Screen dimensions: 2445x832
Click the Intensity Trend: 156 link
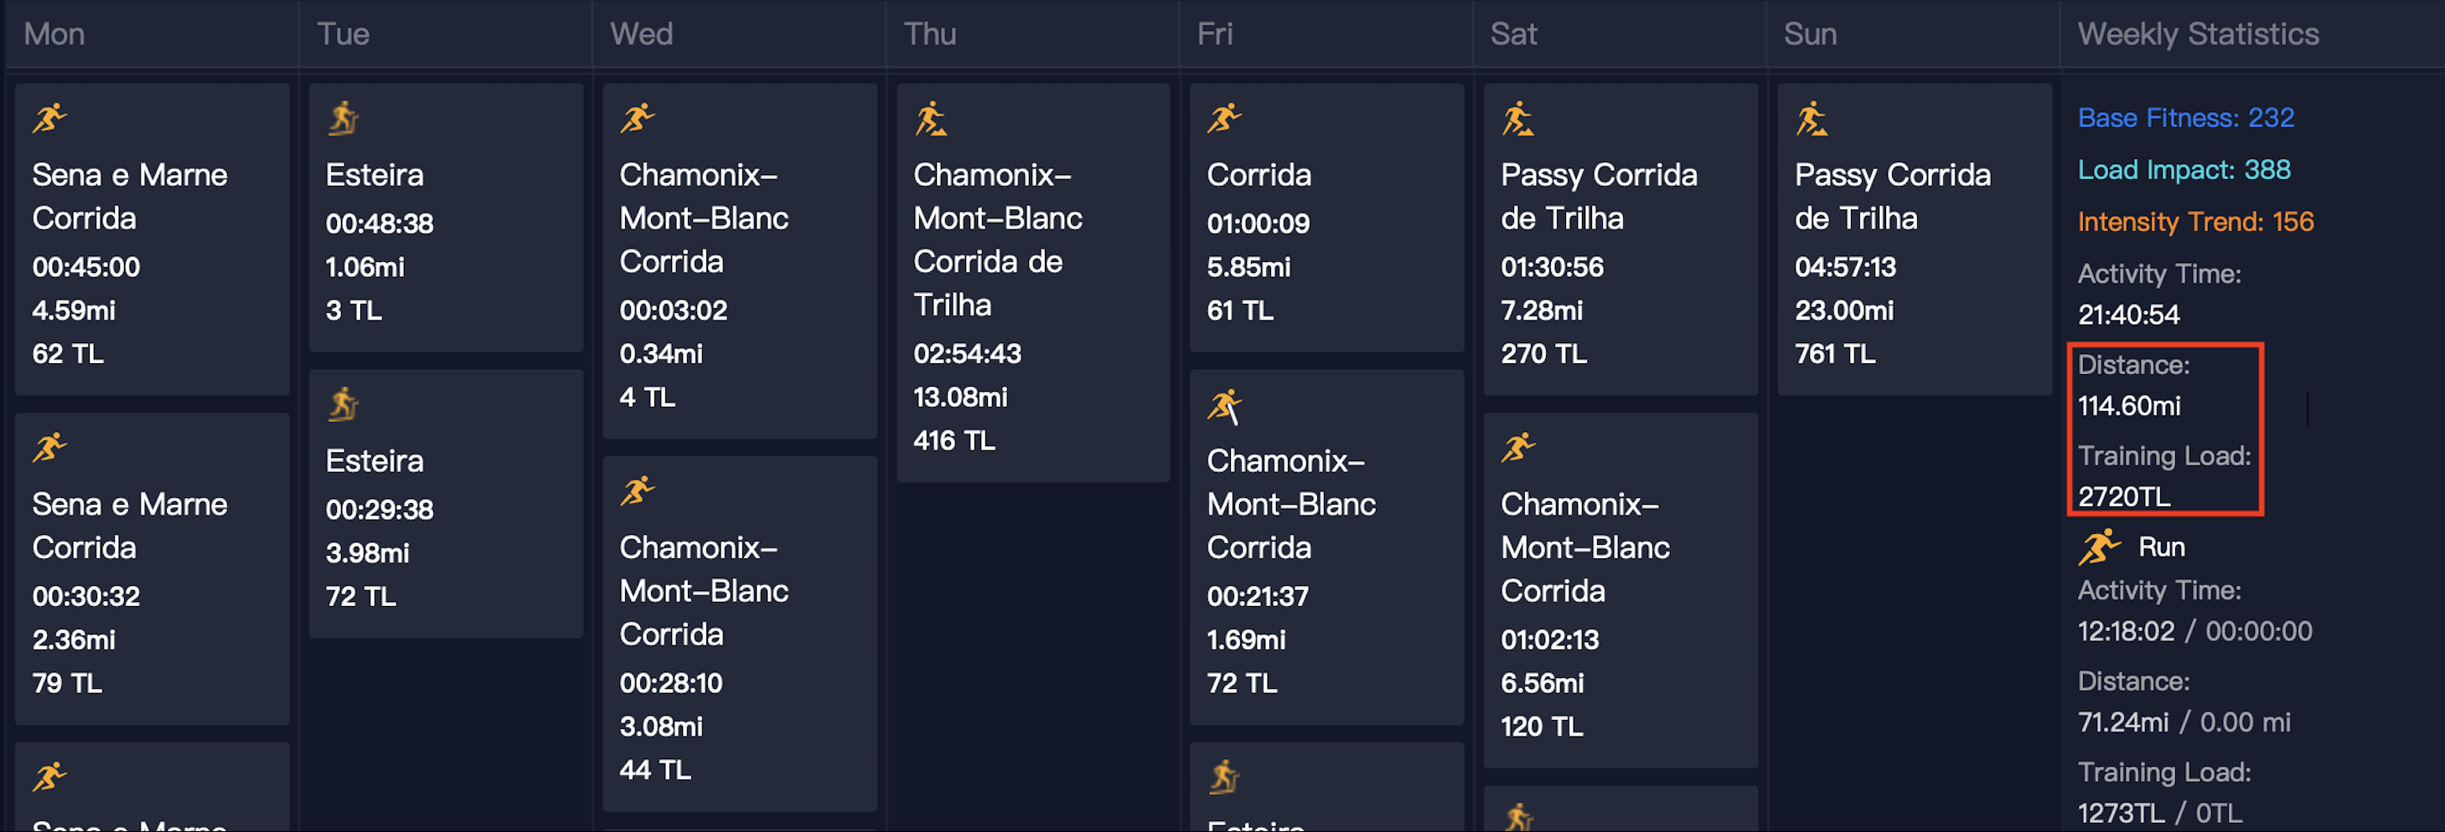(x=2195, y=222)
